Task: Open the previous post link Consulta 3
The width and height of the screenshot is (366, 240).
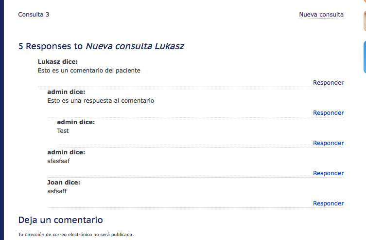Action: click(x=34, y=15)
